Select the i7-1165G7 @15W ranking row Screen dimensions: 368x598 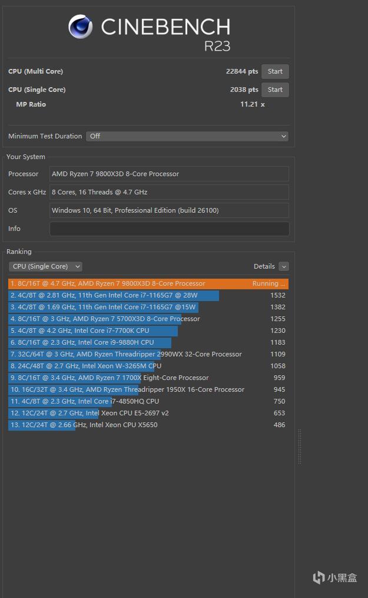[148, 307]
